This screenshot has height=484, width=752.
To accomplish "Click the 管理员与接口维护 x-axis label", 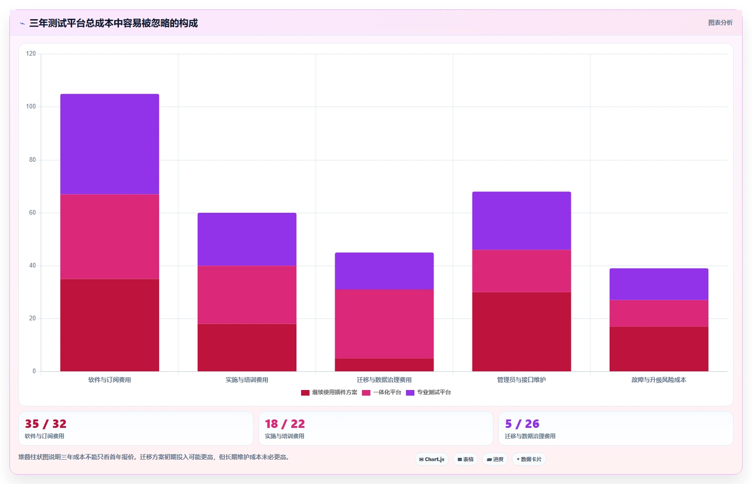I will pos(522,380).
